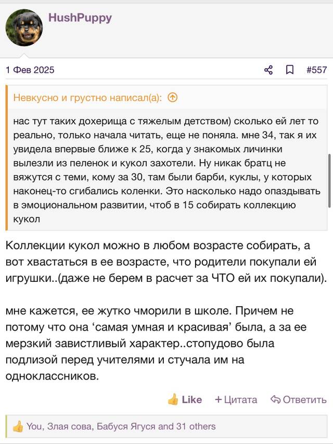Click thumbs-up icon in the reactions bar
Screen dimensions: 333x444
point(18,426)
